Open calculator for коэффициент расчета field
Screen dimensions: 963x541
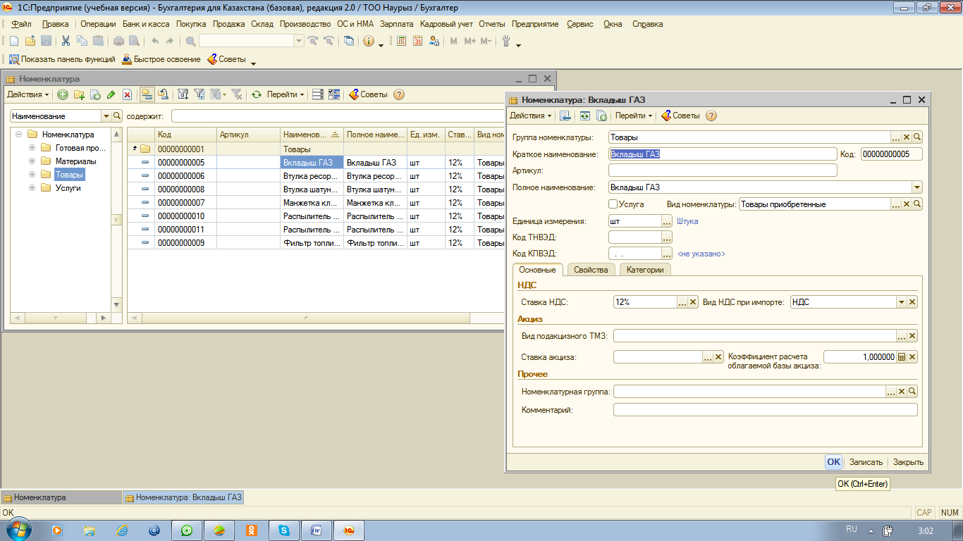click(901, 357)
